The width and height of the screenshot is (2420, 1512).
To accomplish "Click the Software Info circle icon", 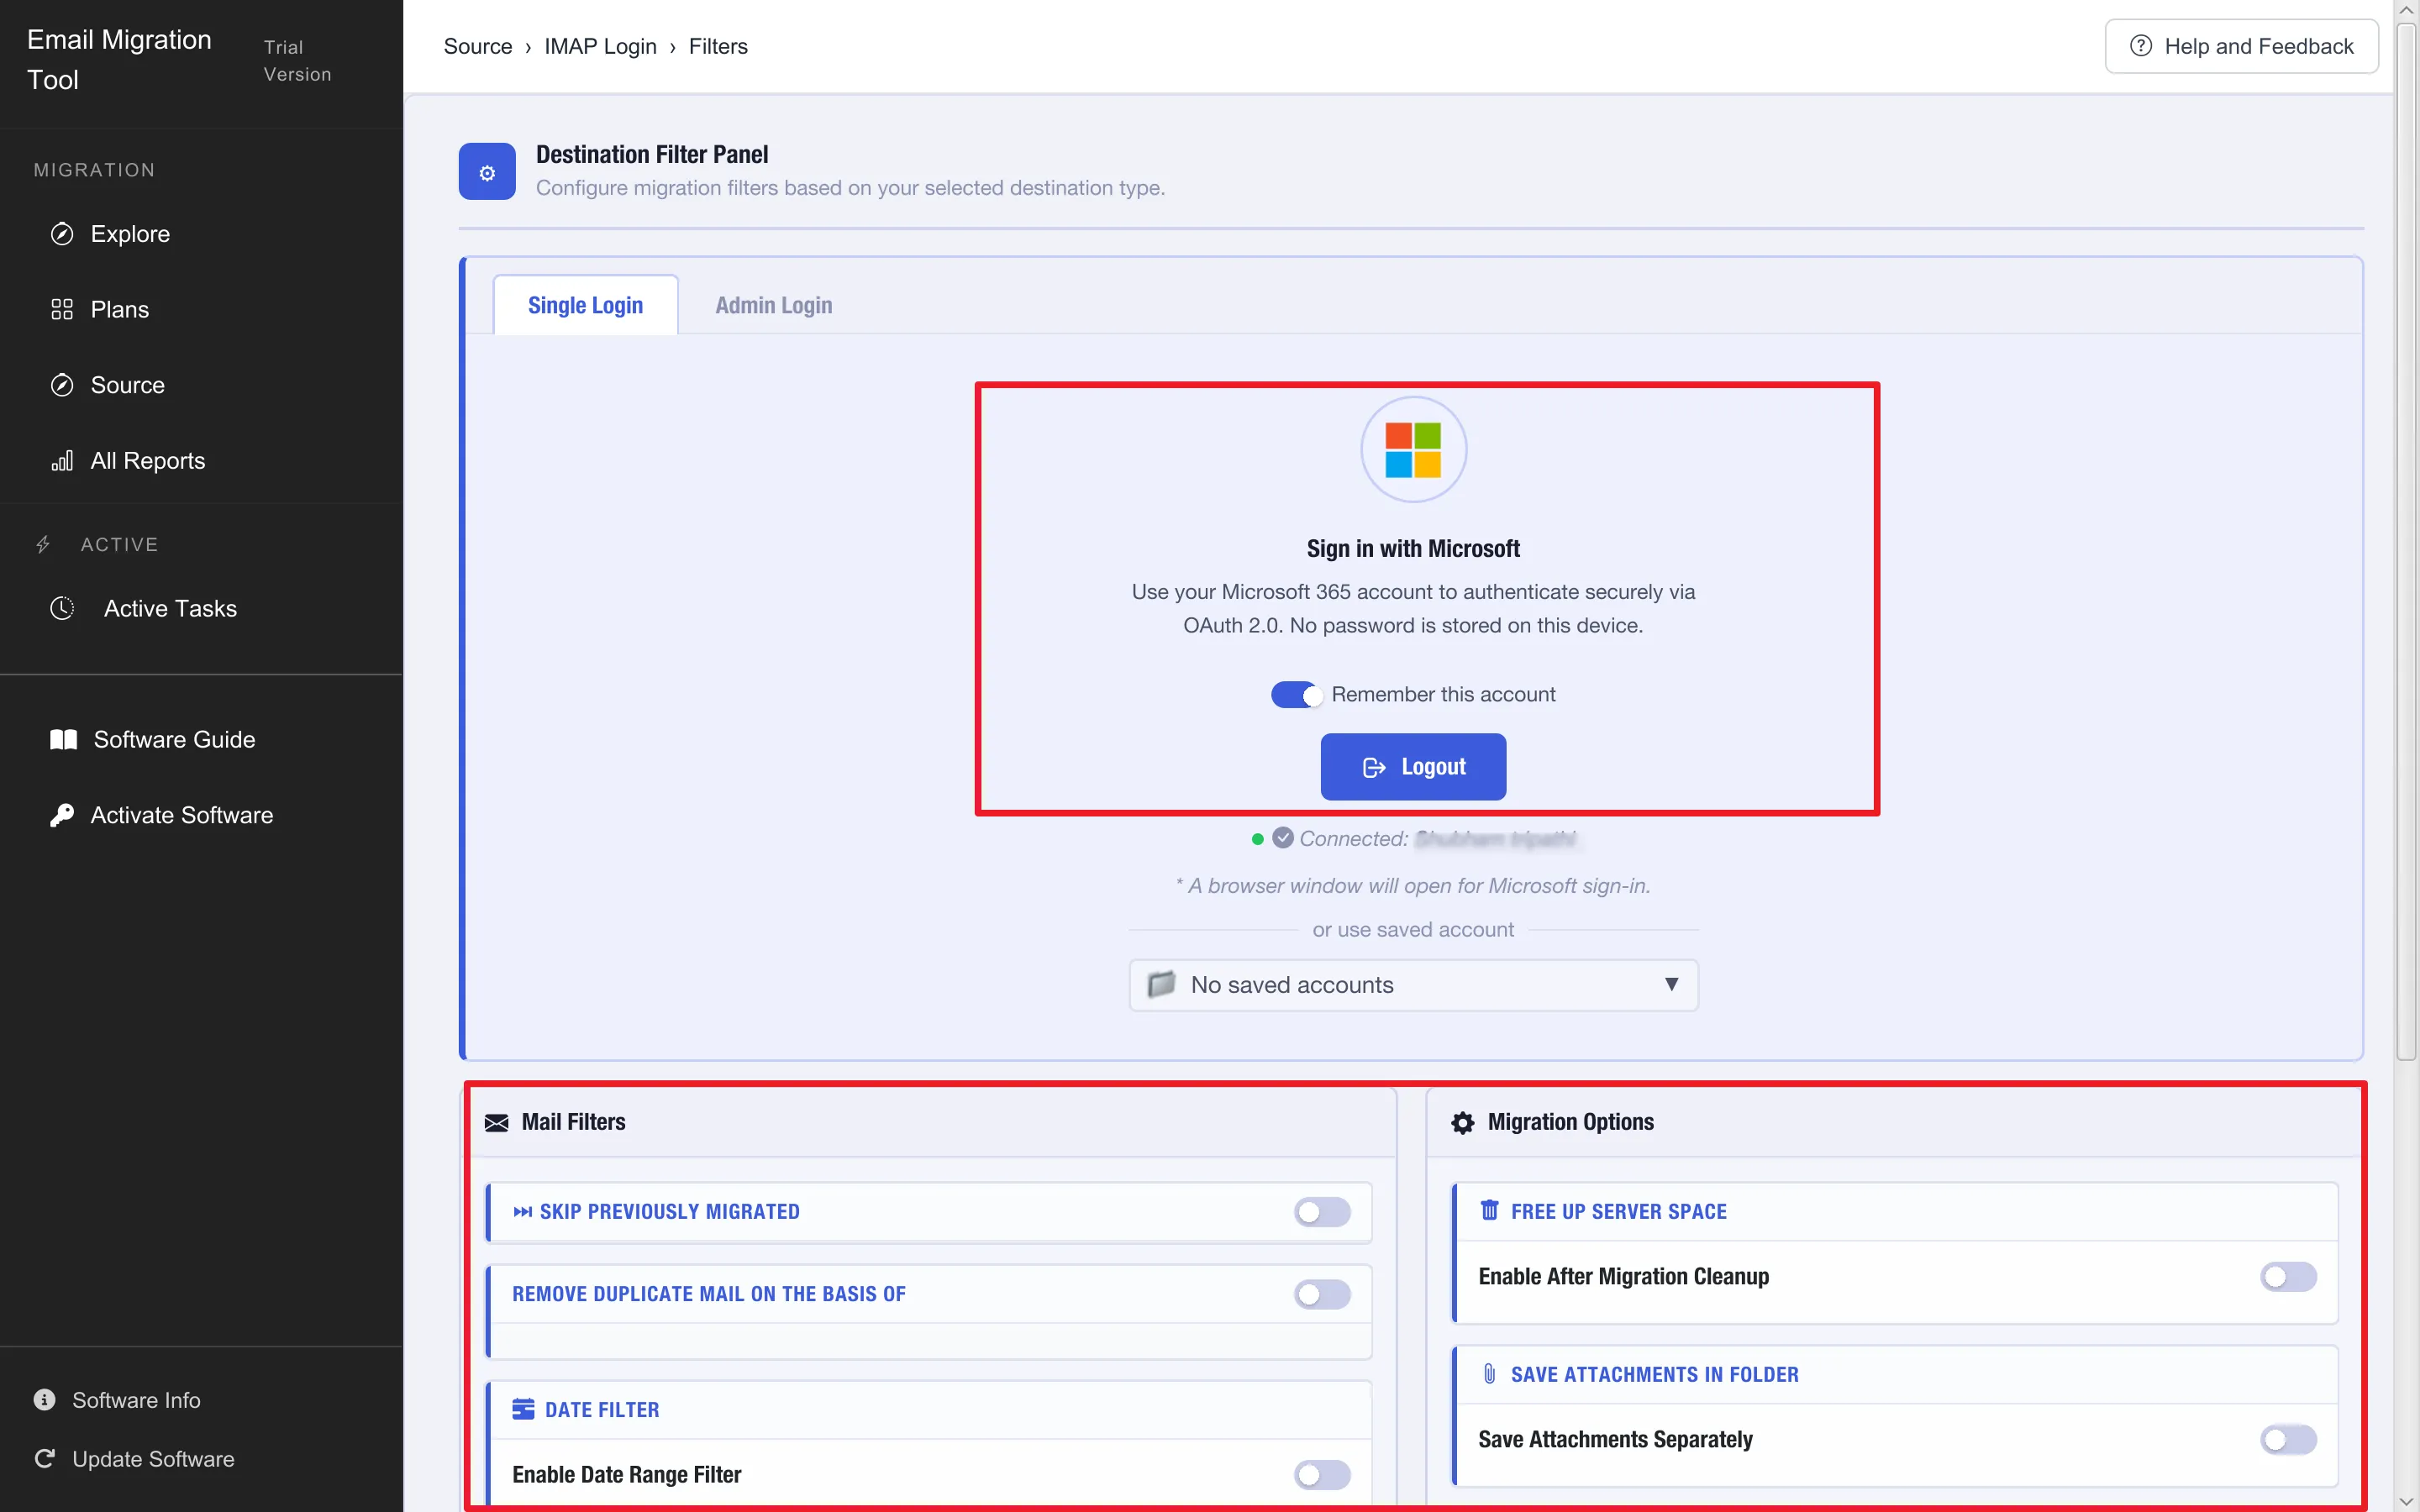I will [x=44, y=1399].
